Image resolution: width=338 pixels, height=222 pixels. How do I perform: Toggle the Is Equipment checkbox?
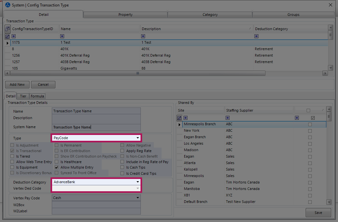click(x=12, y=167)
